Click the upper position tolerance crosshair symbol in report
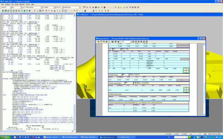Screen dimensions: 223x139 [x=186, y=70]
